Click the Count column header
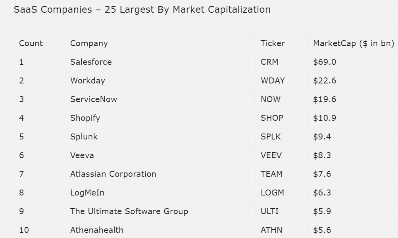This screenshot has height=238, width=398. tap(31, 43)
